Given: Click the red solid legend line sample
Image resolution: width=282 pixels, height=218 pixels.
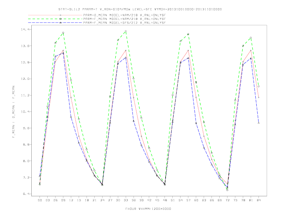Looking at the screenshot, I should (55, 15).
